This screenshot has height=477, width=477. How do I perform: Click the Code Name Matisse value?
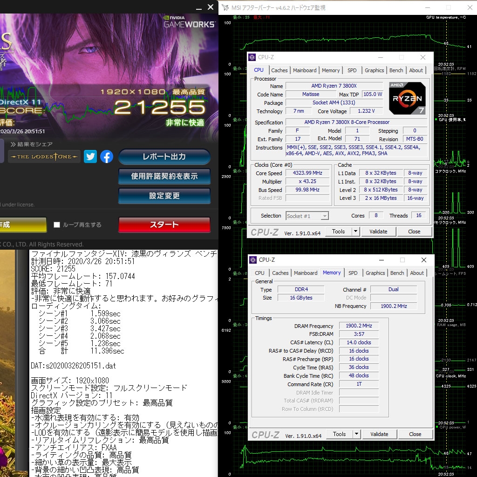point(311,94)
